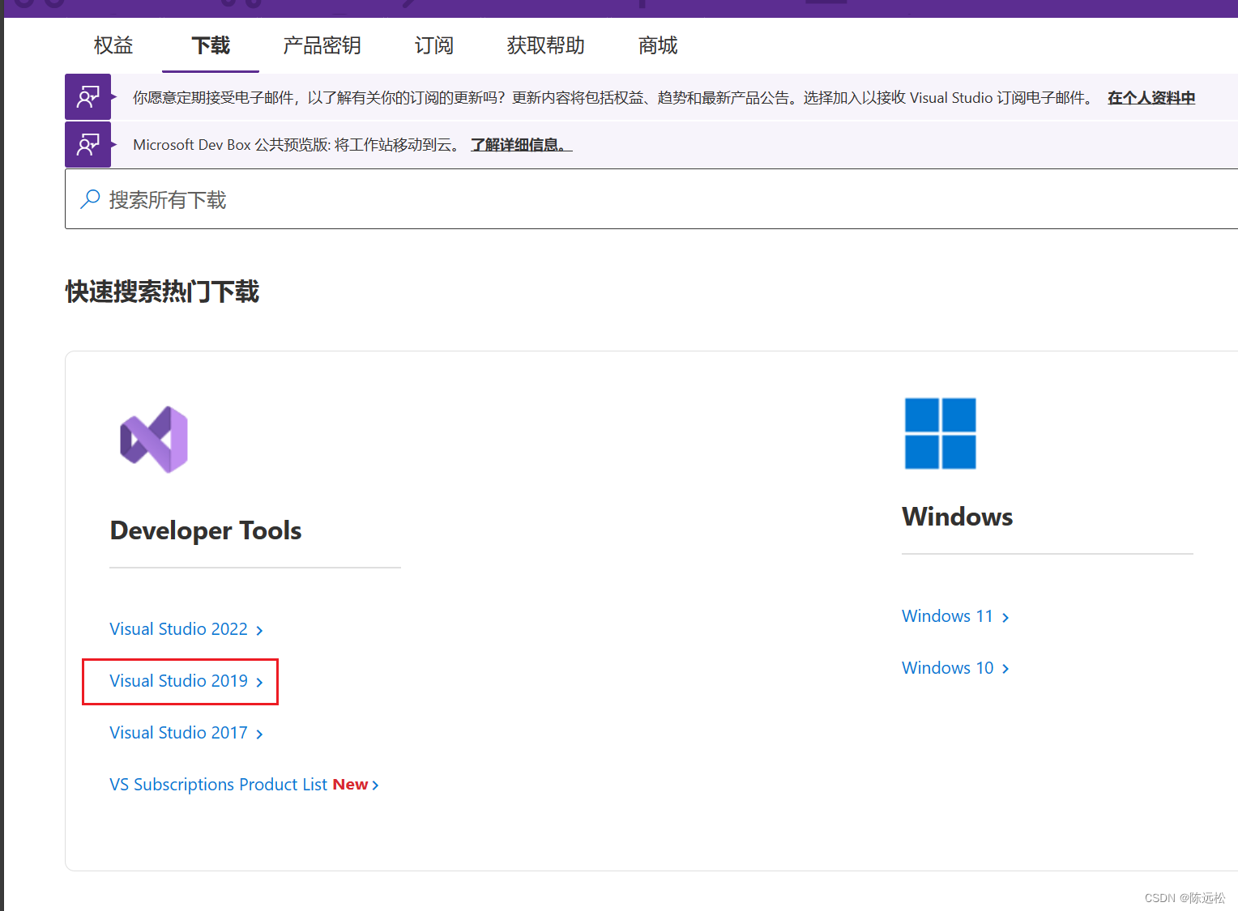Click the 快速搜索热门下载 heading
Viewport: 1238px width, 911px height.
click(162, 292)
